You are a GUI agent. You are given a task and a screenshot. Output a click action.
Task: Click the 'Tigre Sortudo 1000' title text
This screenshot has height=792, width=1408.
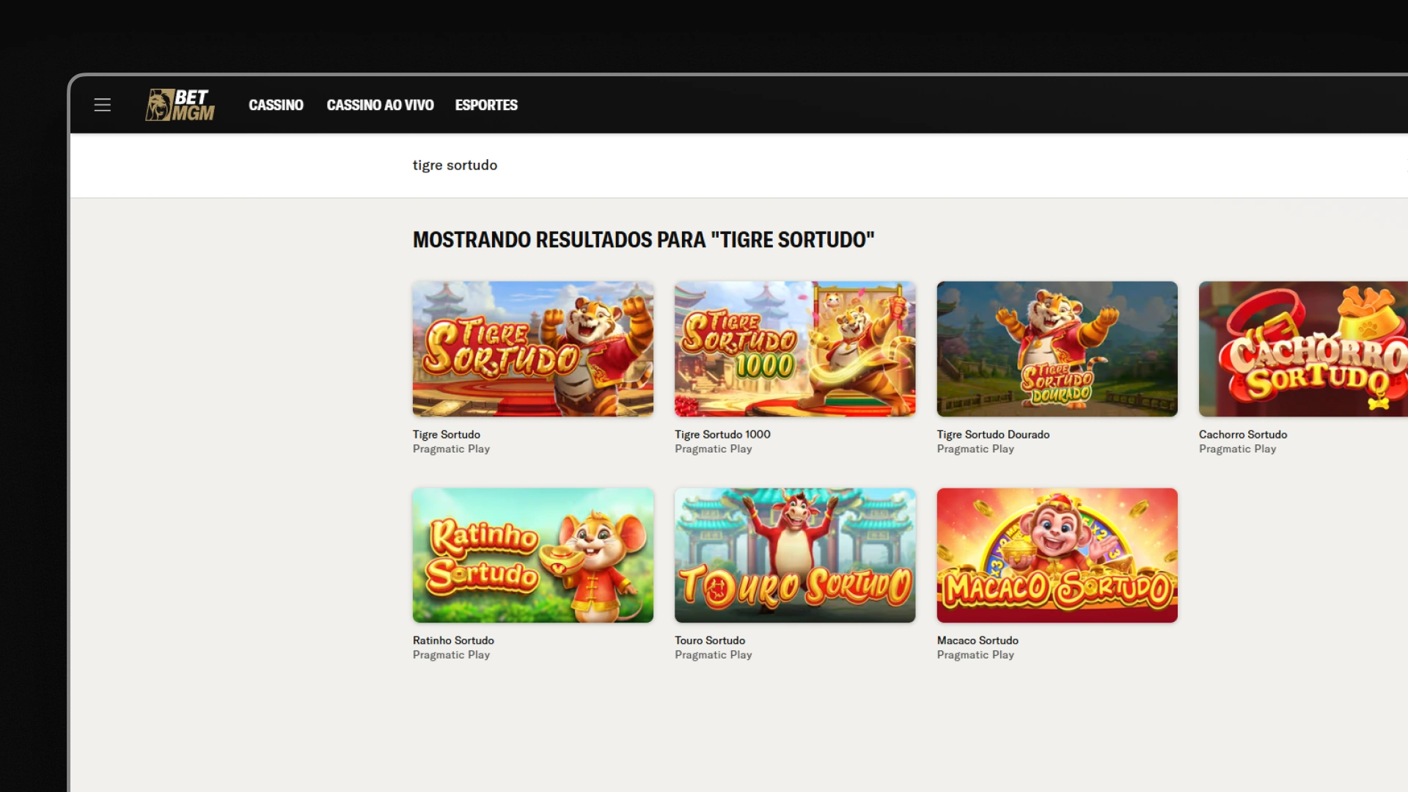click(x=722, y=434)
